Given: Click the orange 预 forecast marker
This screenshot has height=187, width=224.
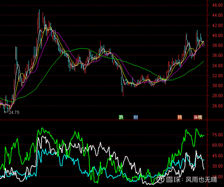Looking at the screenshot, I should (179, 117).
